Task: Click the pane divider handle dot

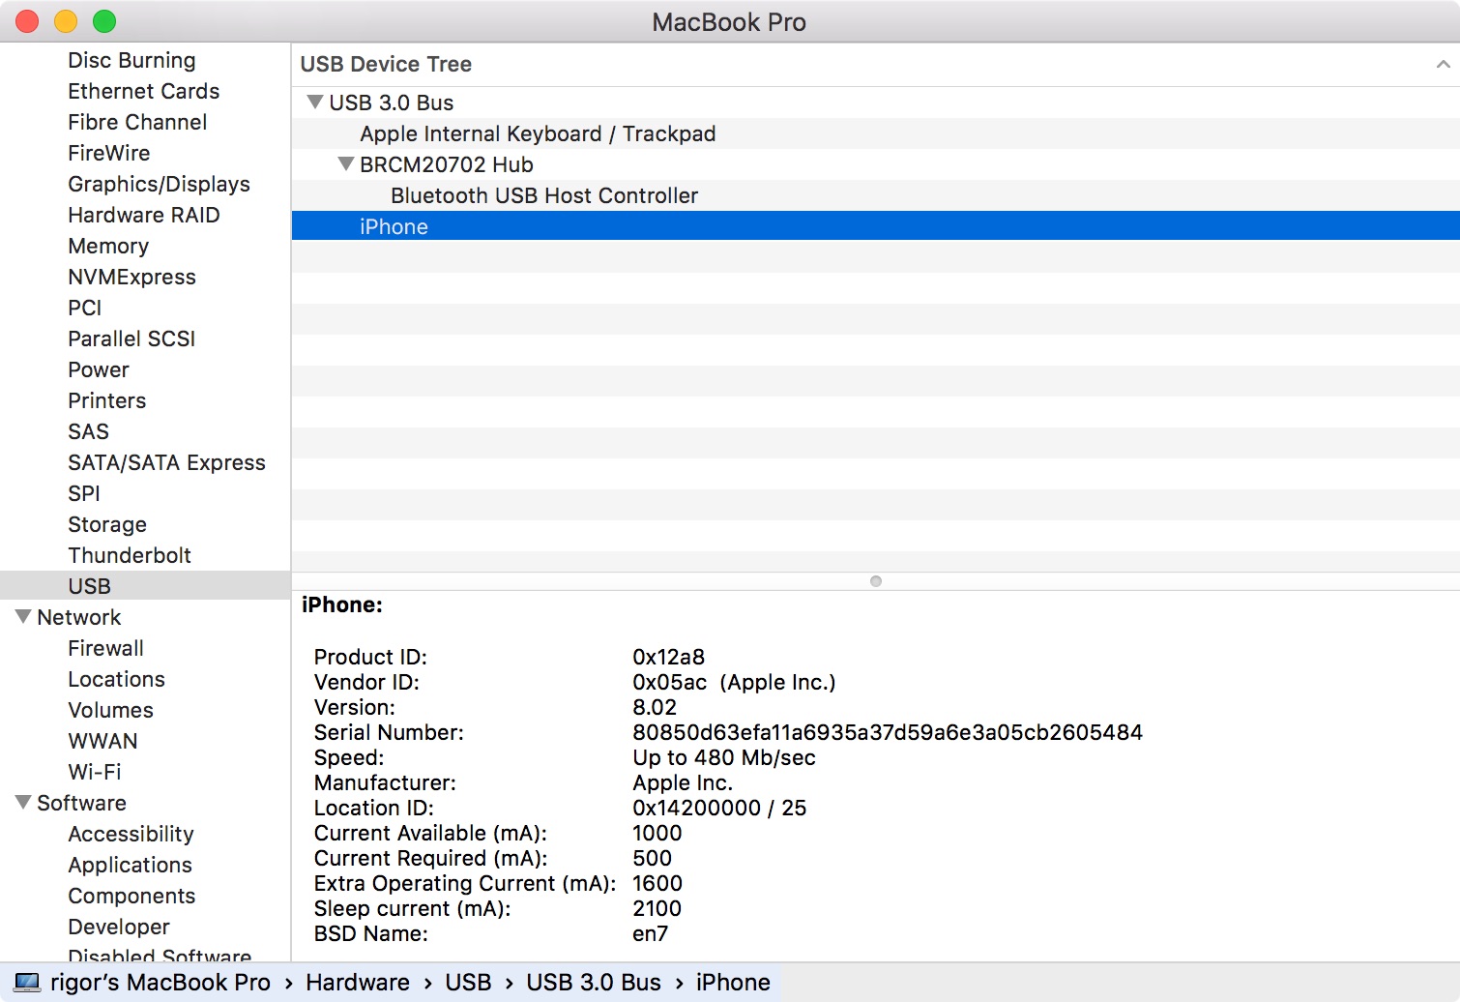Action: pos(876,581)
